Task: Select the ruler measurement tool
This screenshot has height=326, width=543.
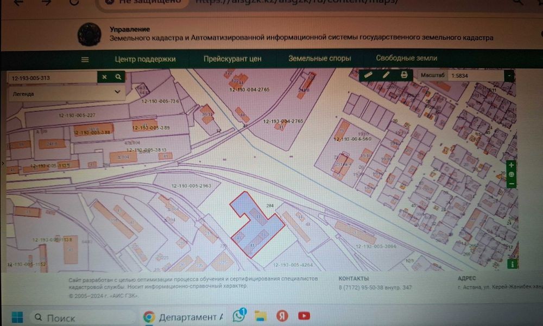Action: [x=368, y=75]
